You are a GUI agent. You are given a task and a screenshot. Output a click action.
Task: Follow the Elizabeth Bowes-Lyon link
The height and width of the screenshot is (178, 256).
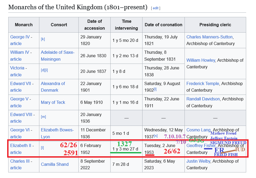point(57,130)
